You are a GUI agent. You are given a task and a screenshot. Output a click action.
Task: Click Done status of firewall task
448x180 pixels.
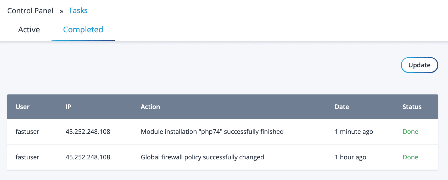coord(410,157)
